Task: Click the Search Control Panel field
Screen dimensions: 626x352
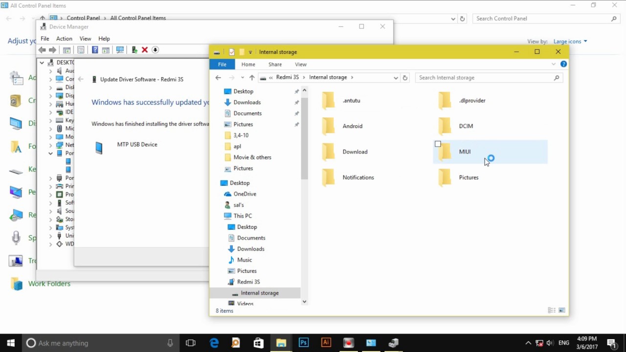Action: 546,19
